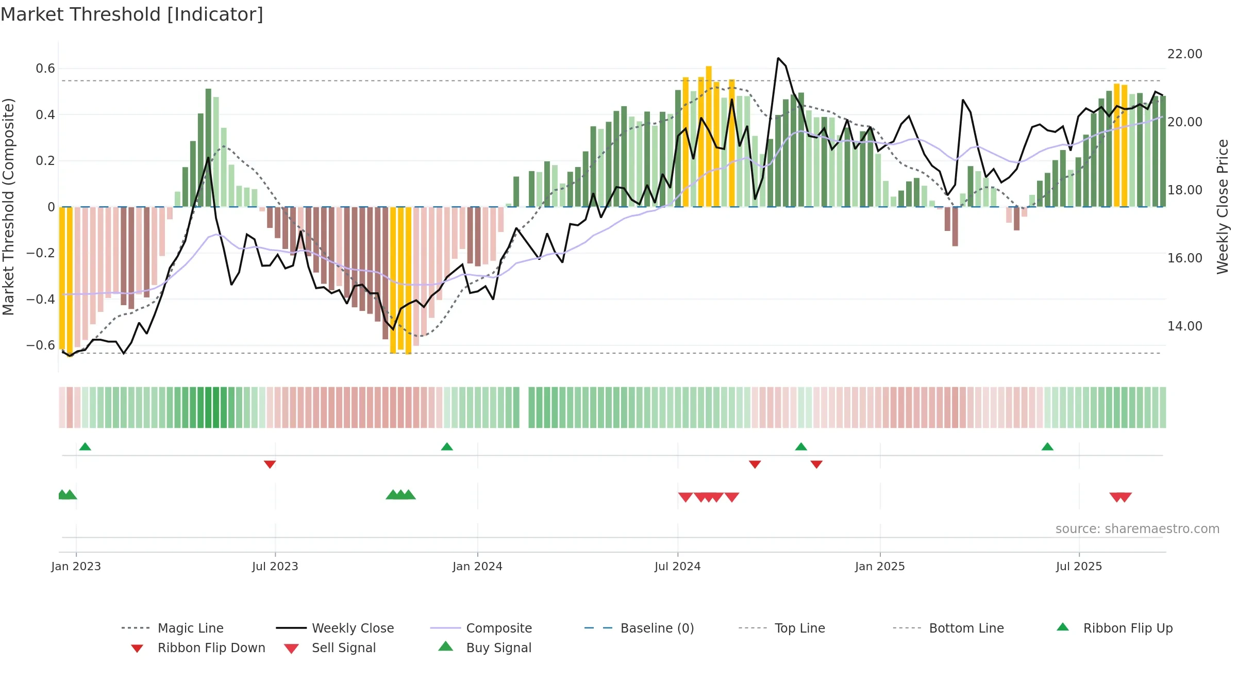Click the ribbon flip up triangle in late 2024
The image size is (1237, 696).
[801, 446]
